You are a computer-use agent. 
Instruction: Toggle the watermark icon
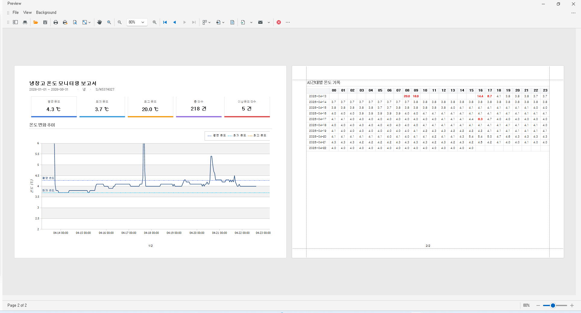click(232, 22)
